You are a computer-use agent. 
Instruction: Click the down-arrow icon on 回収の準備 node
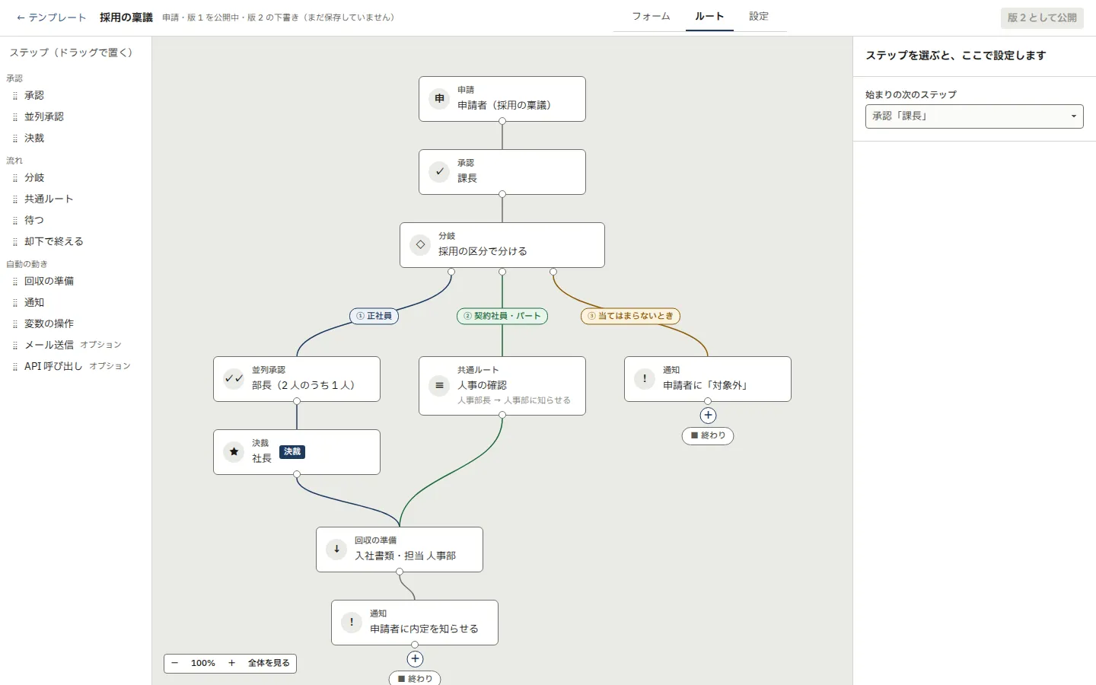(x=336, y=549)
